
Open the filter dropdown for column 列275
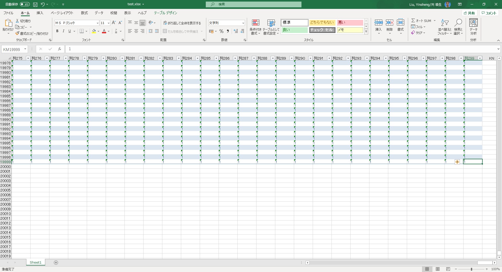click(28, 58)
